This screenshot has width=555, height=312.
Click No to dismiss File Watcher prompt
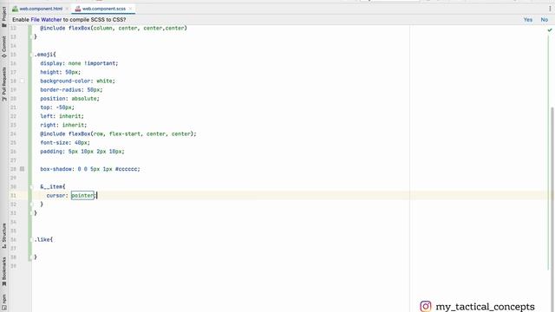(544, 20)
